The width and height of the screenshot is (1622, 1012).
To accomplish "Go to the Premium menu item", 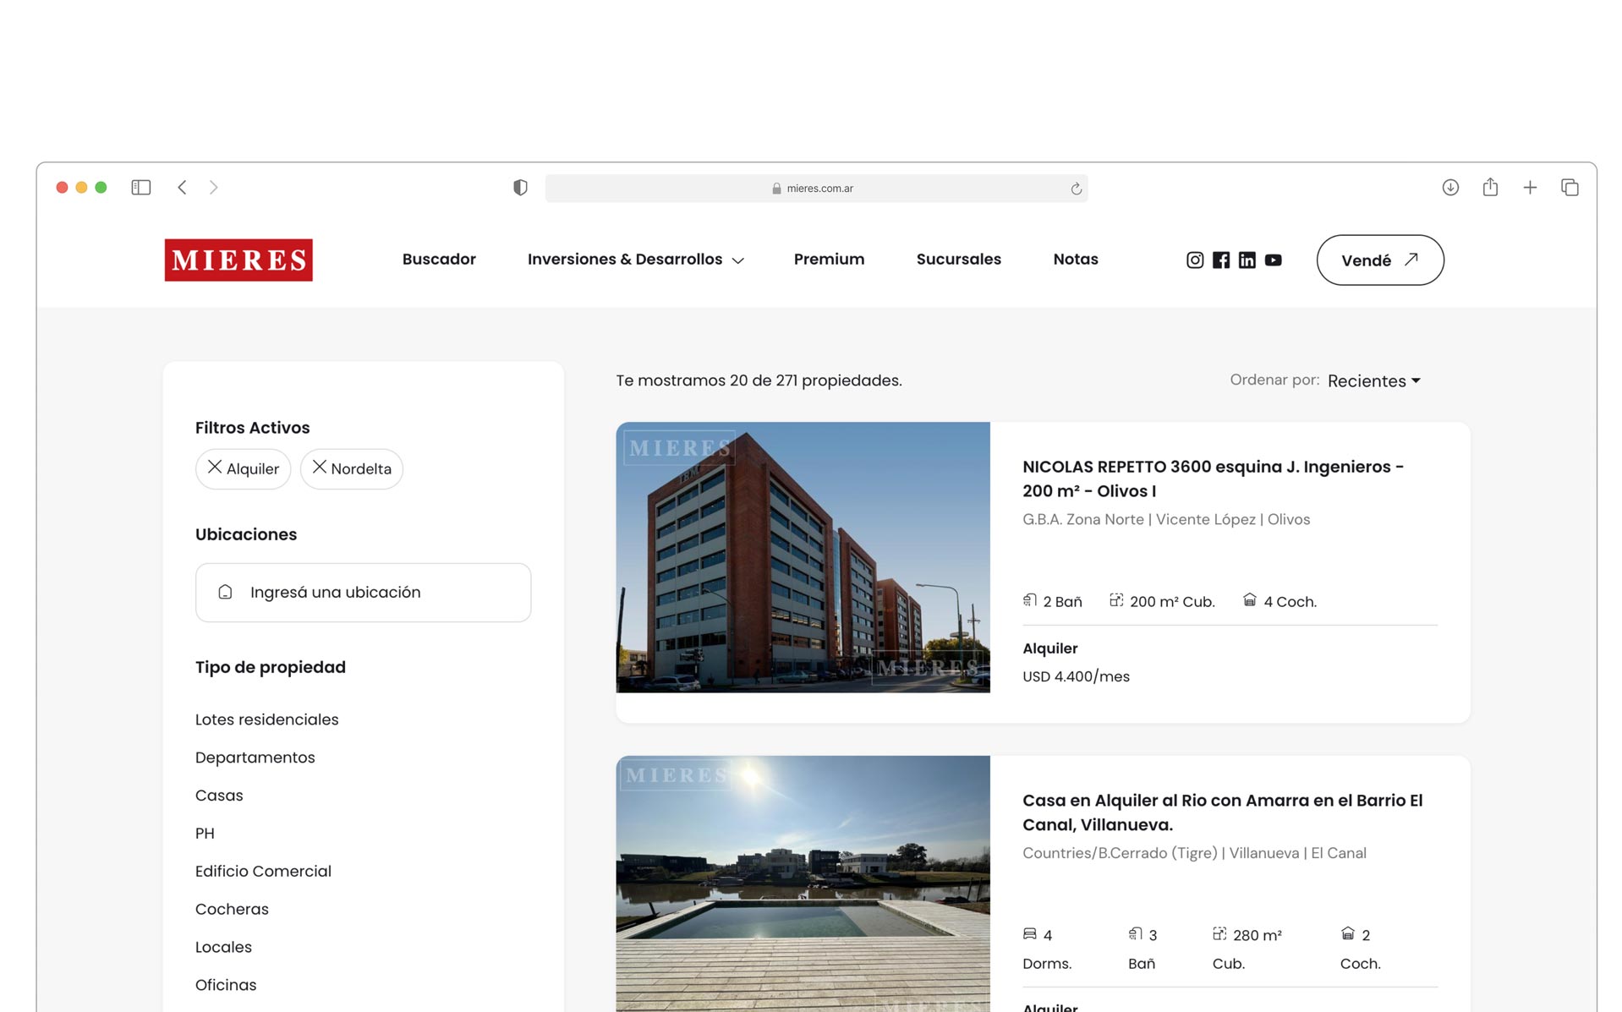I will (829, 260).
